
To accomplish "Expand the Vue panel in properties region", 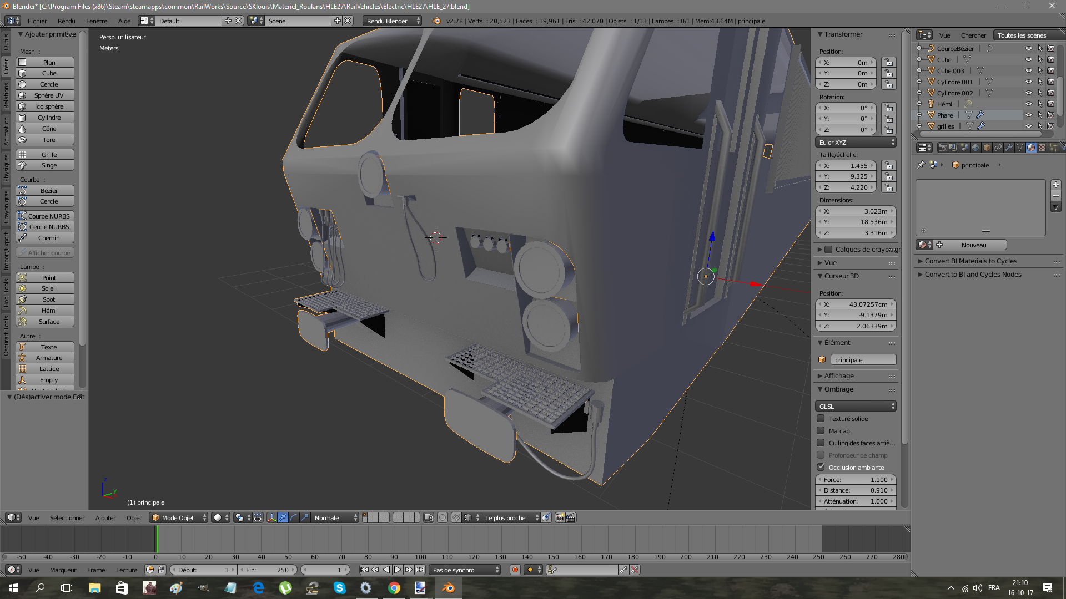I will pos(829,262).
